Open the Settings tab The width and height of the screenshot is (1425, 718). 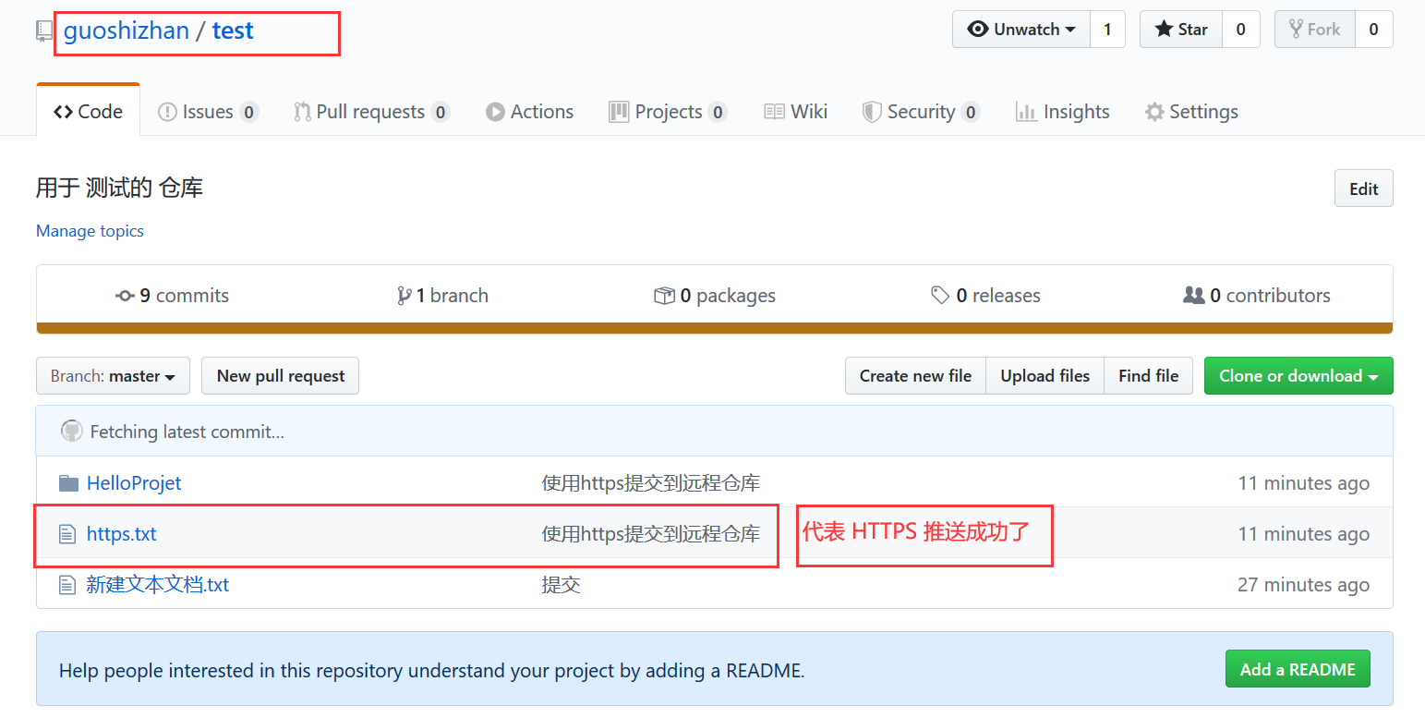(1191, 112)
